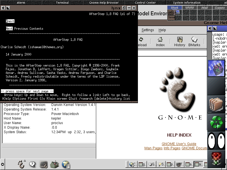Click the AfterStep logo wharf icon
Image resolution: width=227 pixels, height=170 pixels.
(x=216, y=68)
